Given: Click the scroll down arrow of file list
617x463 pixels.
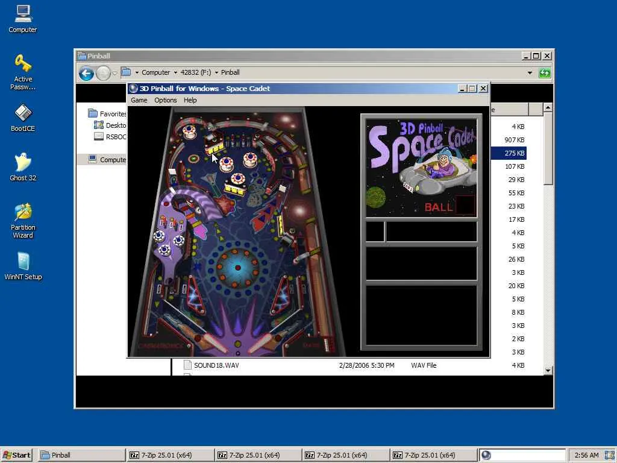Looking at the screenshot, I should pyautogui.click(x=548, y=370).
